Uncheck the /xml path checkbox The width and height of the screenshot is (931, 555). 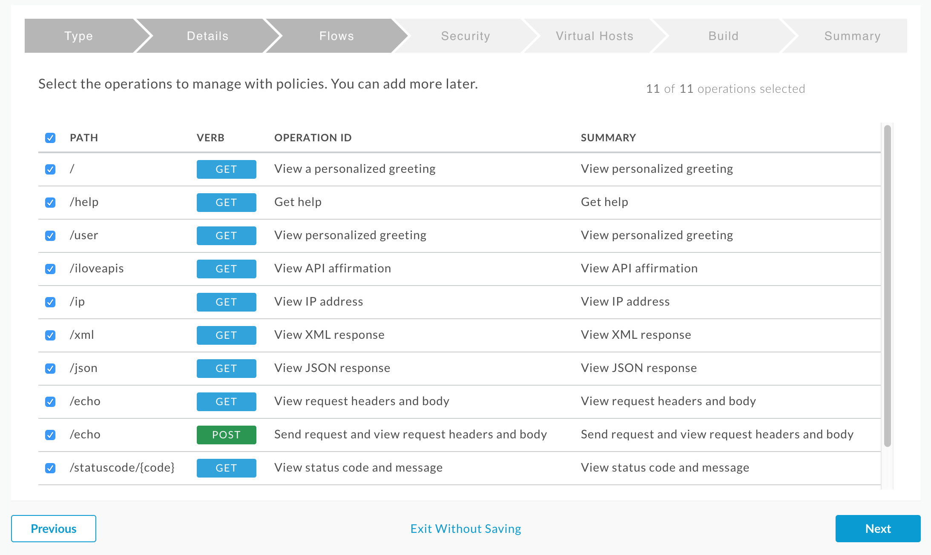coord(51,335)
